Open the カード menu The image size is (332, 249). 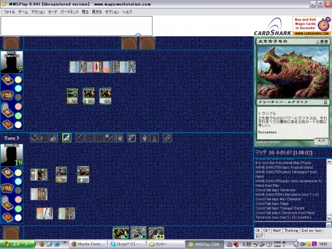[x=52, y=12]
